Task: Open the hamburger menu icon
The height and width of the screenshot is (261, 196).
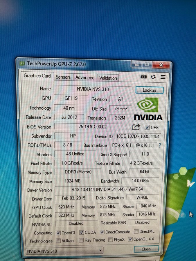Action: pos(163,77)
